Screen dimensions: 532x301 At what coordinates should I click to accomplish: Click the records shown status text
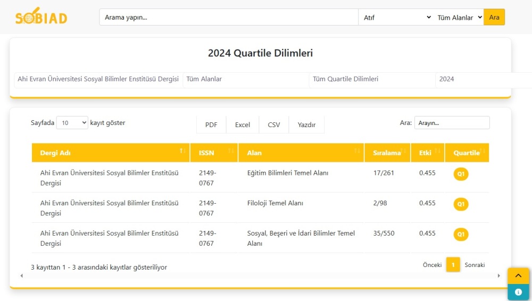(x=99, y=267)
